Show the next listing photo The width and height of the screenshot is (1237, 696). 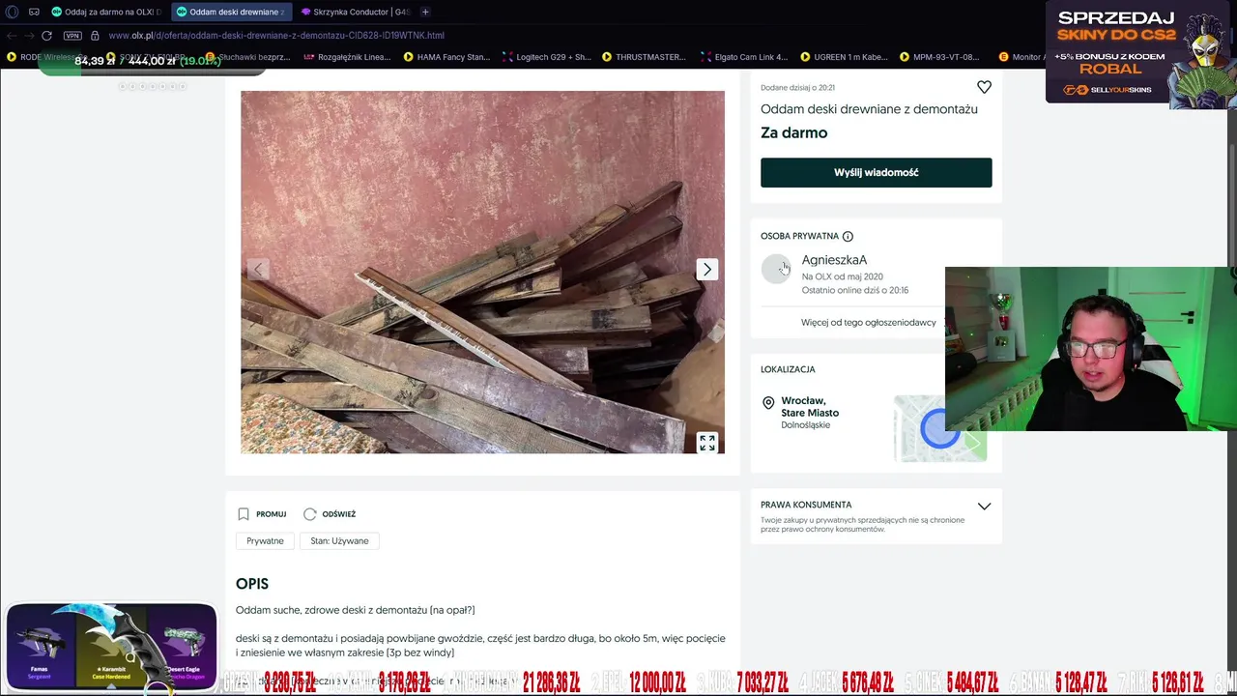(707, 270)
